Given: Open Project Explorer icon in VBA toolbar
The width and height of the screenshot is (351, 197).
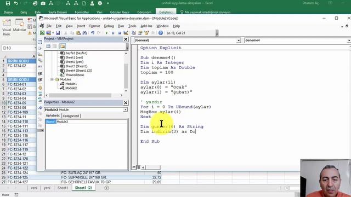Looking at the screenshot, I should [x=134, y=33].
